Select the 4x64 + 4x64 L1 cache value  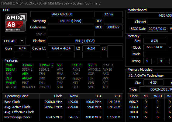pos(61,48)
